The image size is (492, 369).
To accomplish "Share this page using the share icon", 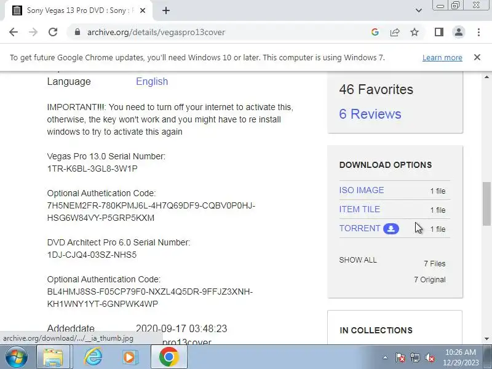I will [x=394, y=32].
